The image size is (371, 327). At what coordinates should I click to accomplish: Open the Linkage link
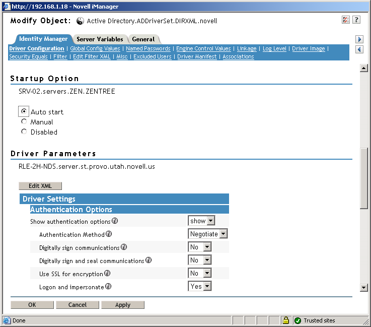pos(247,48)
